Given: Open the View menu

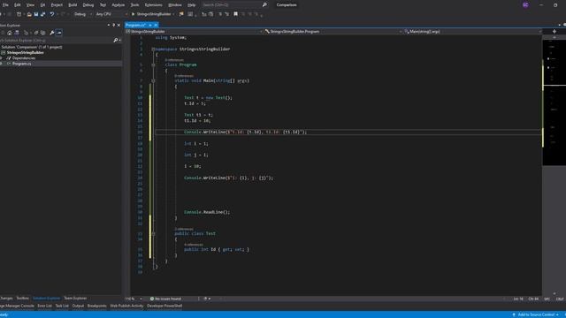Looking at the screenshot, I should 30,5.
